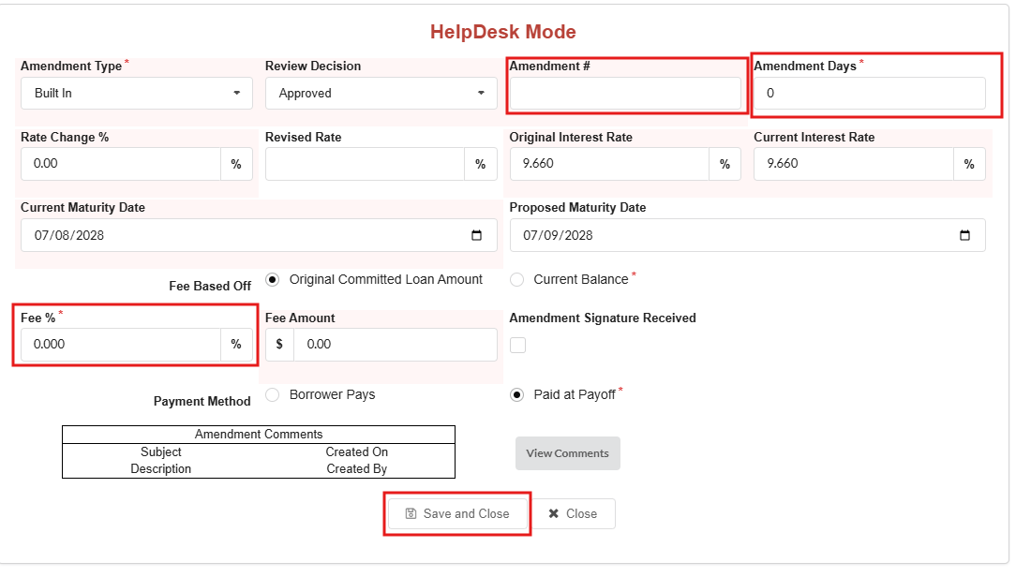This screenshot has width=1016, height=577.
Task: Click the Subject column label
Action: coord(160,452)
